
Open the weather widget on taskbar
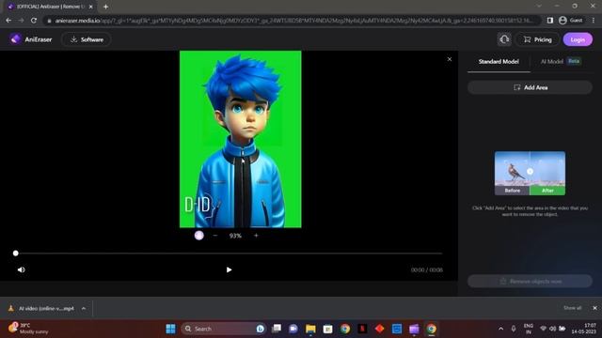(x=29, y=329)
